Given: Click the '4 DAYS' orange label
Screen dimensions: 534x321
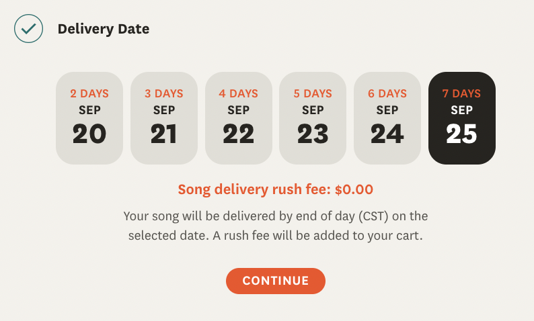Looking at the screenshot, I should 238,93.
